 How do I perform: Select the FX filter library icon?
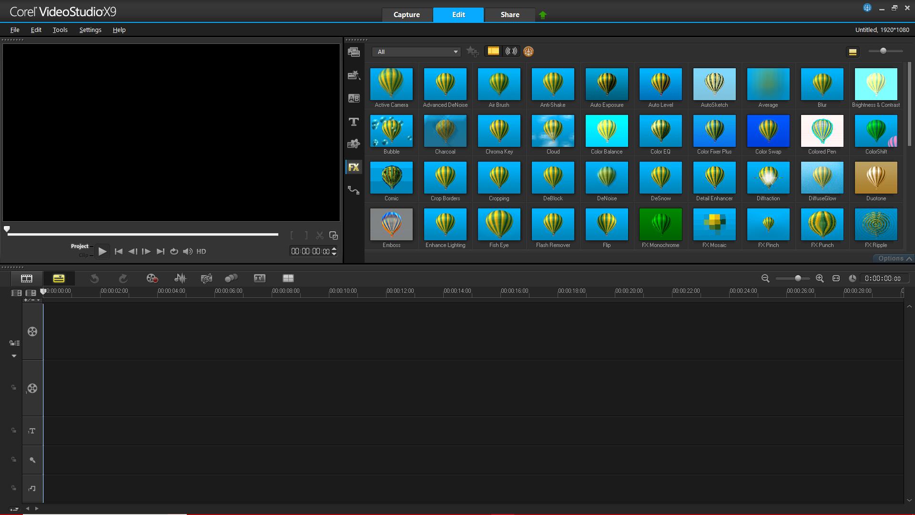tap(354, 167)
